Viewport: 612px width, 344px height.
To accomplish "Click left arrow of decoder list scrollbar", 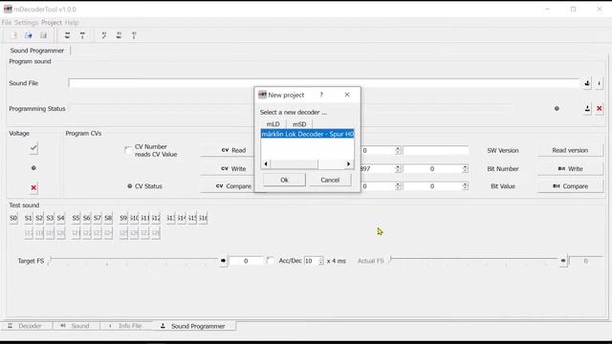I will coord(266,164).
